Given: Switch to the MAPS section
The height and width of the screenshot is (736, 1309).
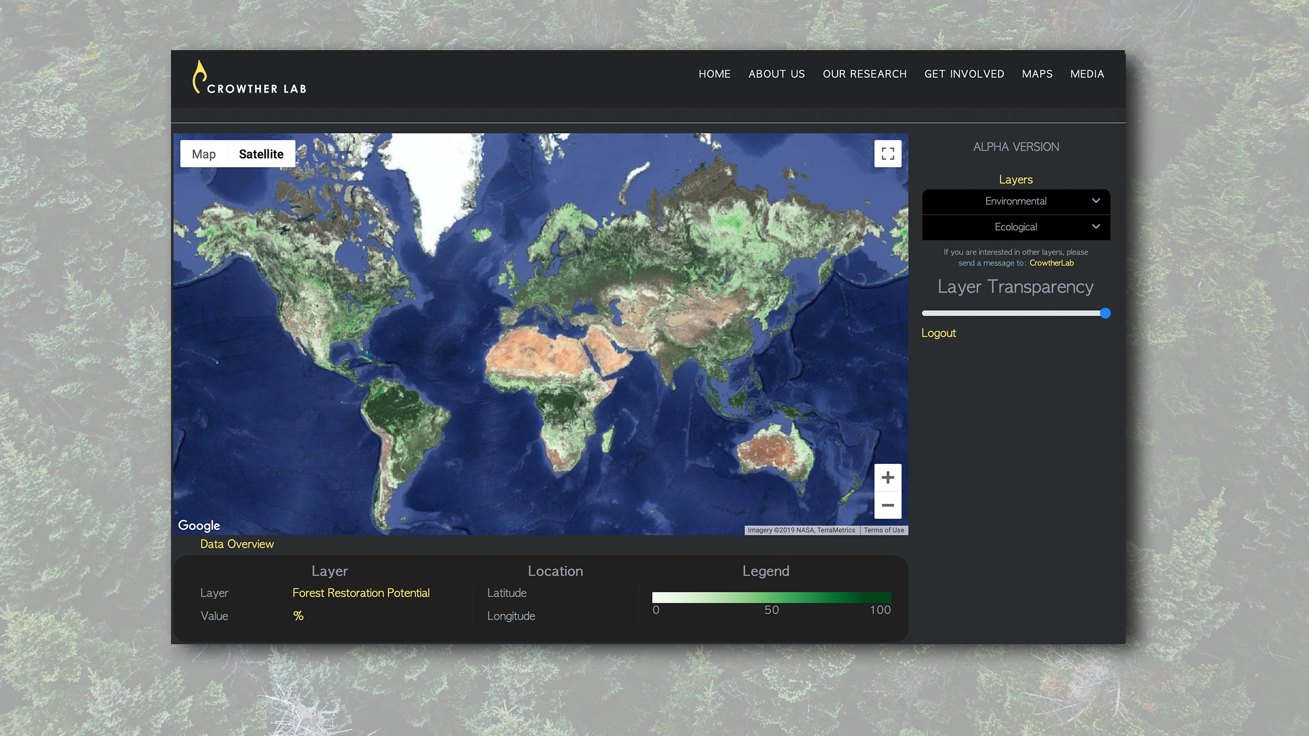Looking at the screenshot, I should tap(1037, 74).
